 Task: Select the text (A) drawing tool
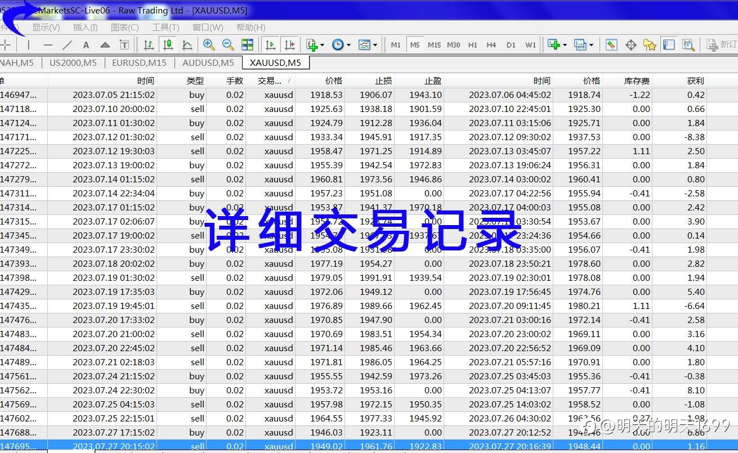(86, 45)
